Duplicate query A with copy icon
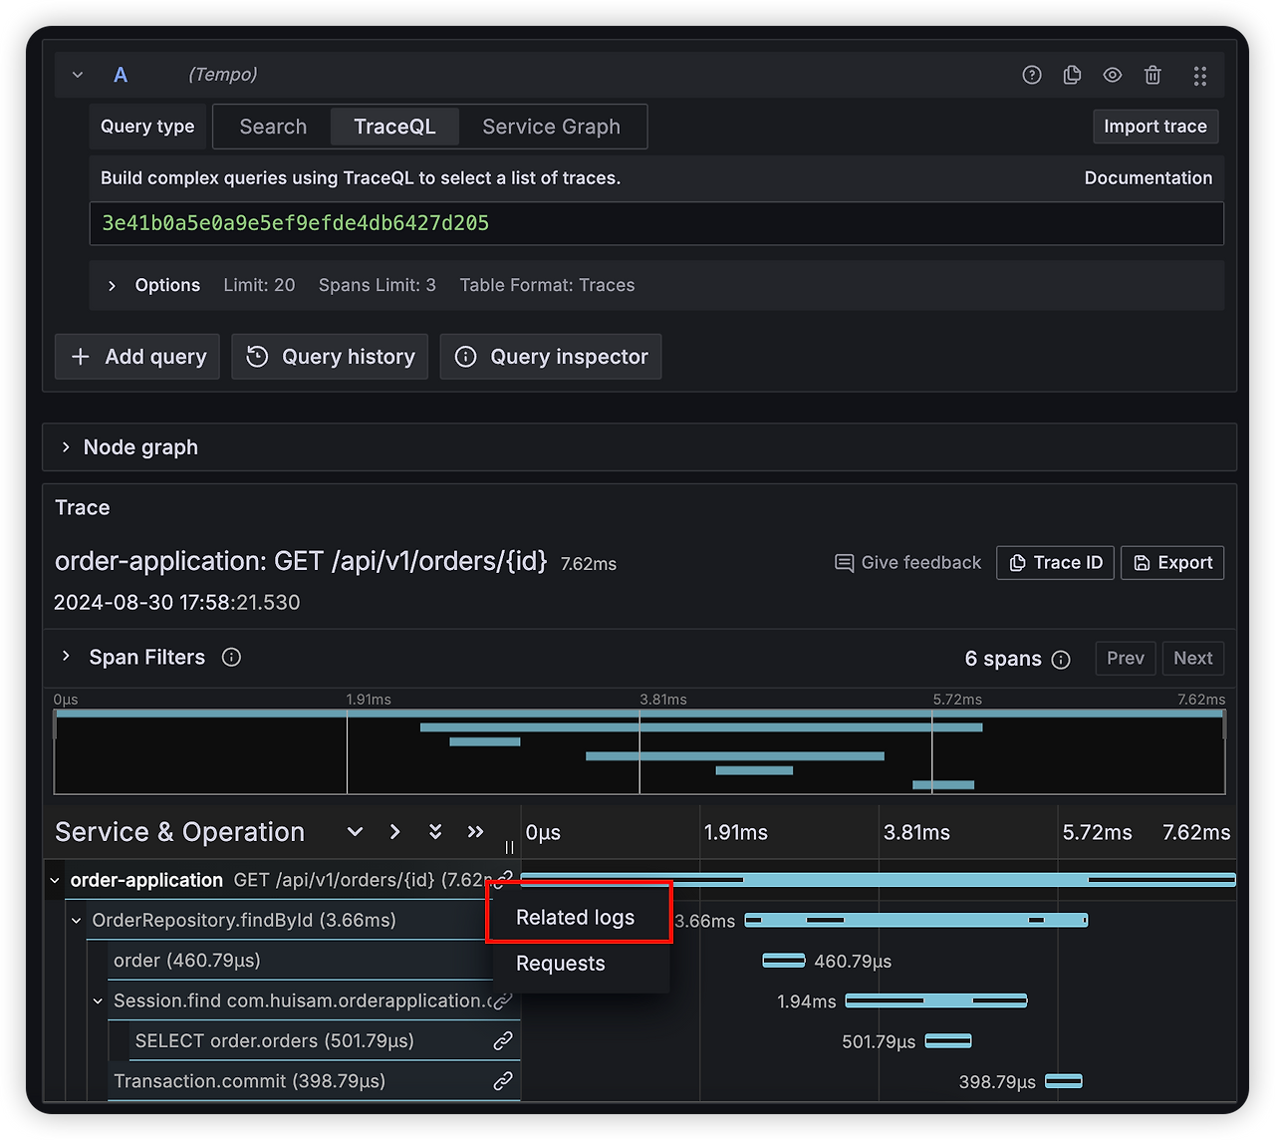Screen dimensions: 1275x1140 click(1072, 75)
